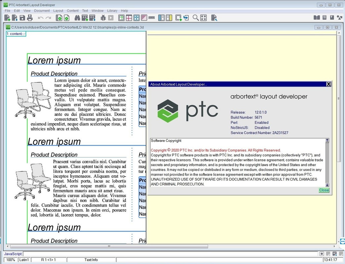The image size is (345, 264).
Task: Open the View menu
Action: [27, 11]
